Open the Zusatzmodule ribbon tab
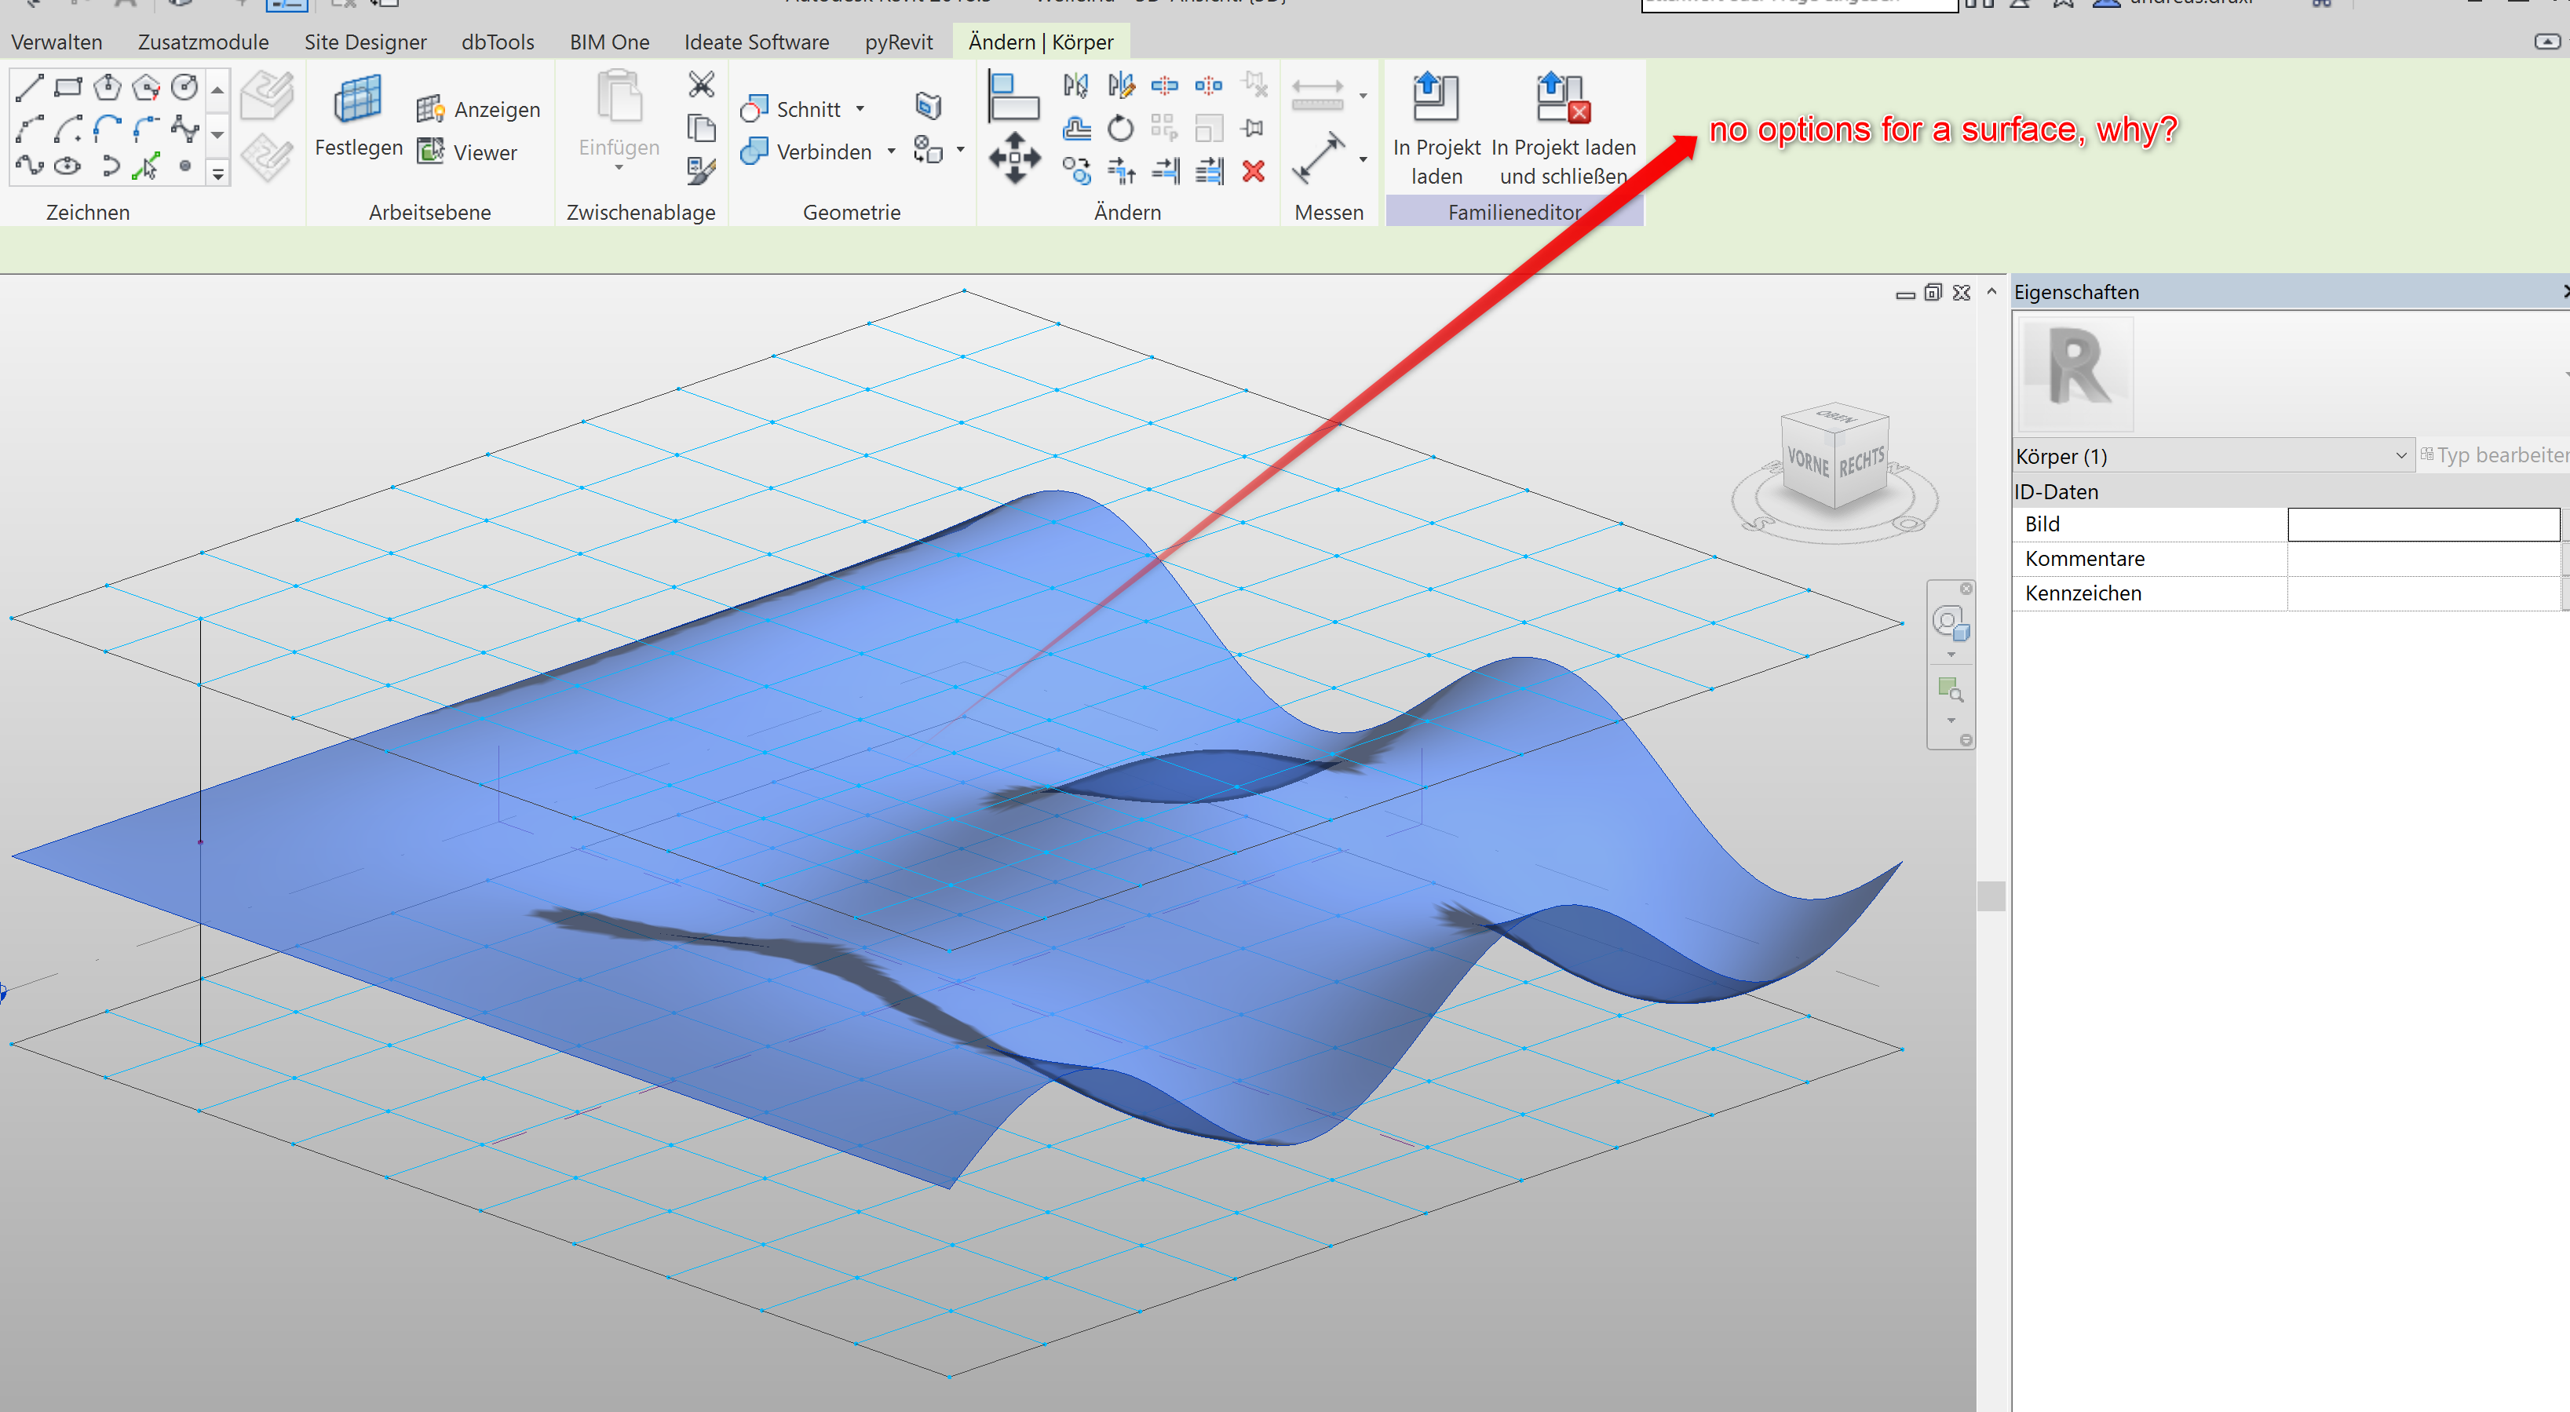The height and width of the screenshot is (1412, 2570). tap(203, 42)
